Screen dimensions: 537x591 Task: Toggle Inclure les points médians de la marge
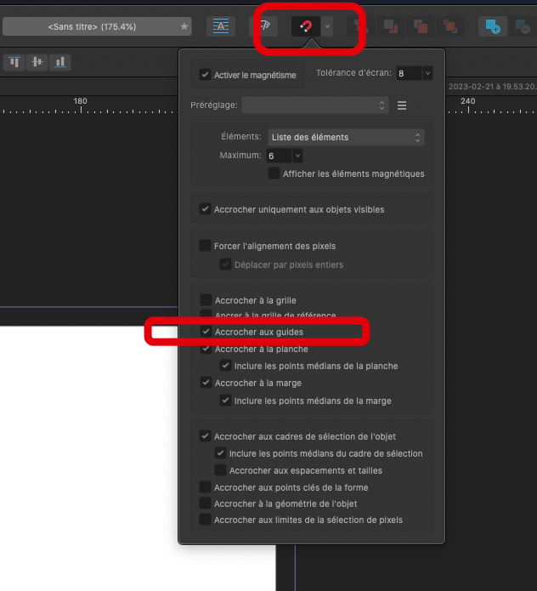[225, 401]
